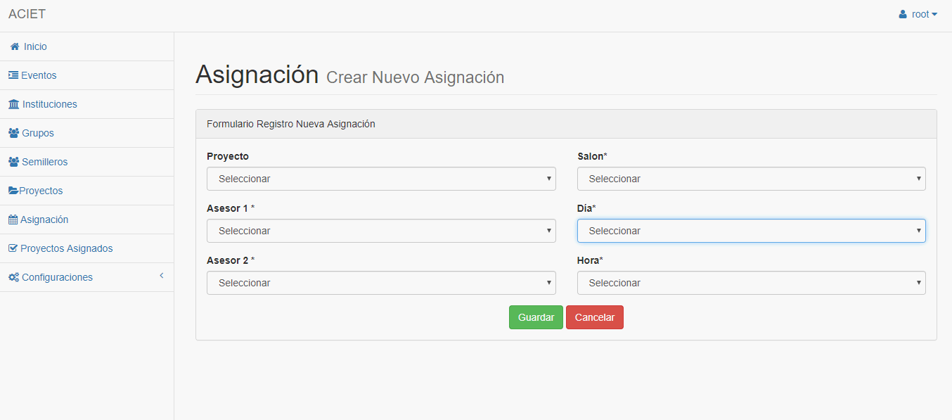Click the Formulario Registro Nueva Asignación heading
The height and width of the screenshot is (420, 952).
point(291,124)
